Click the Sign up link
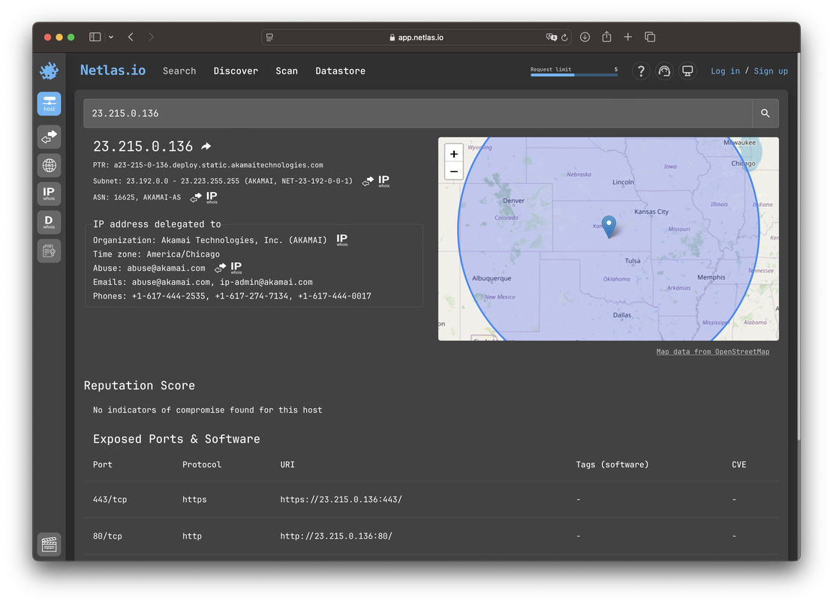Viewport: 833px width, 604px height. (771, 71)
